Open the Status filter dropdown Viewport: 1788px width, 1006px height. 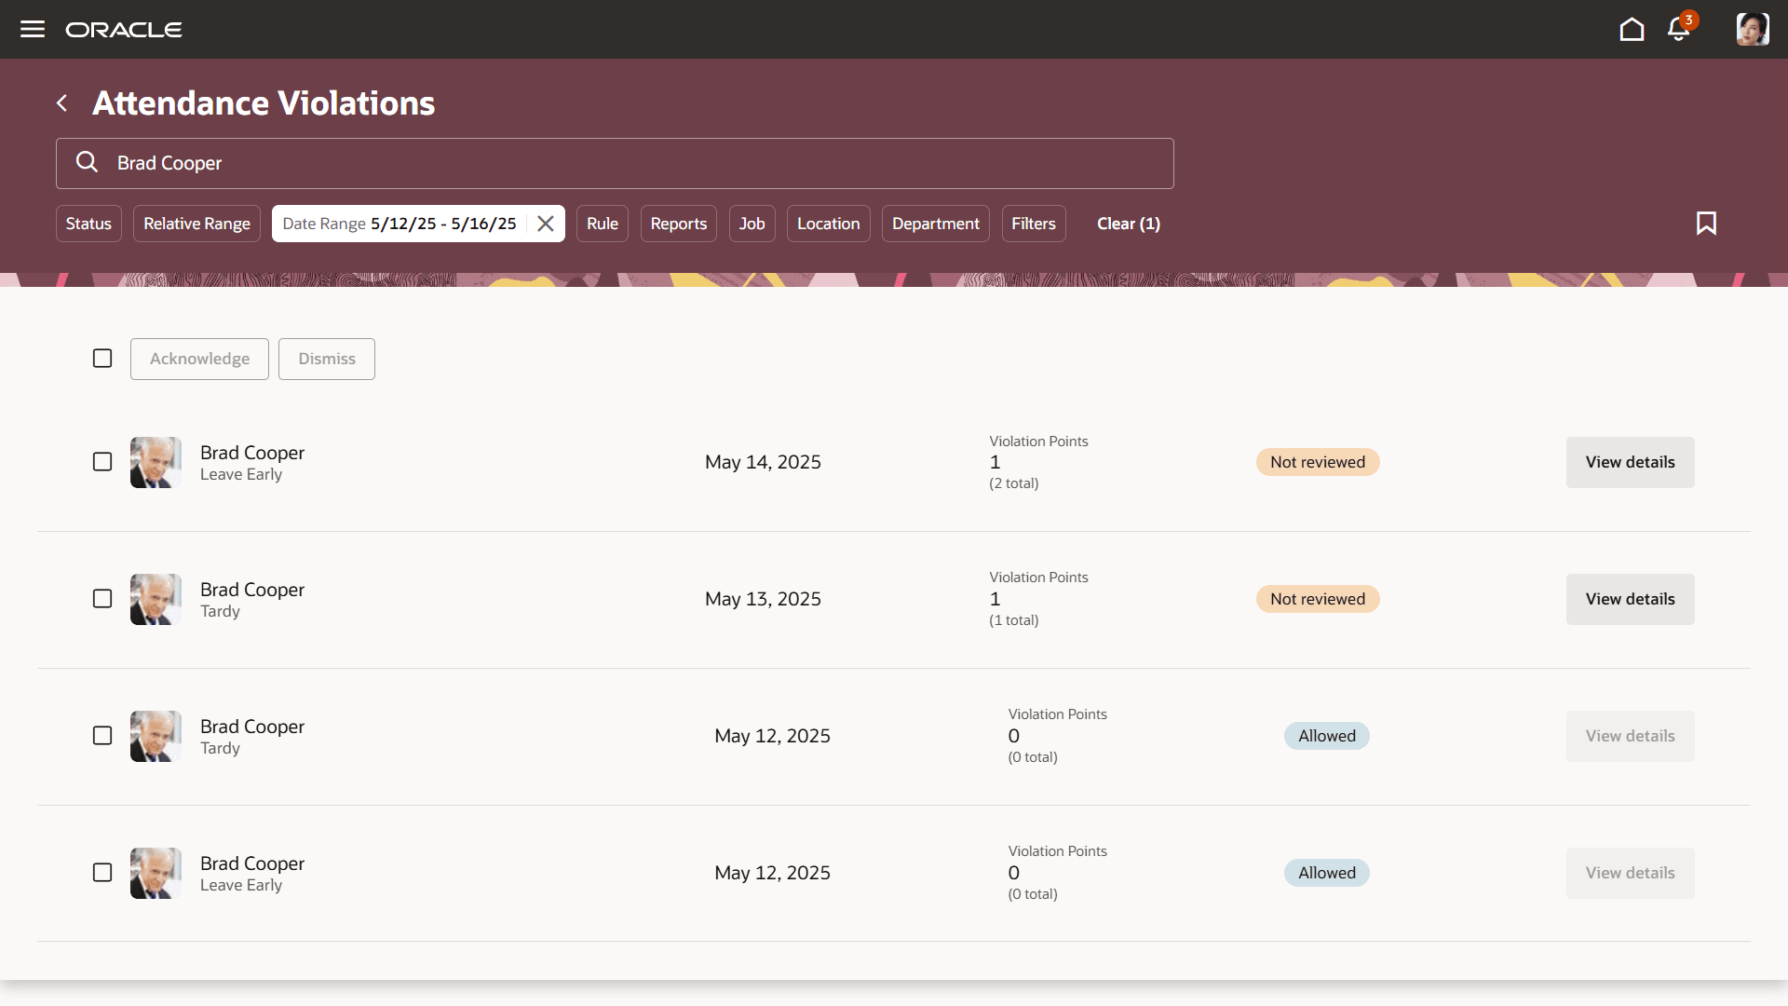click(88, 224)
